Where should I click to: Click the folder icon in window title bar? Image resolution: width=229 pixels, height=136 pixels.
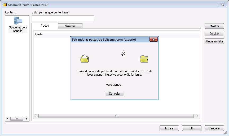5,5
